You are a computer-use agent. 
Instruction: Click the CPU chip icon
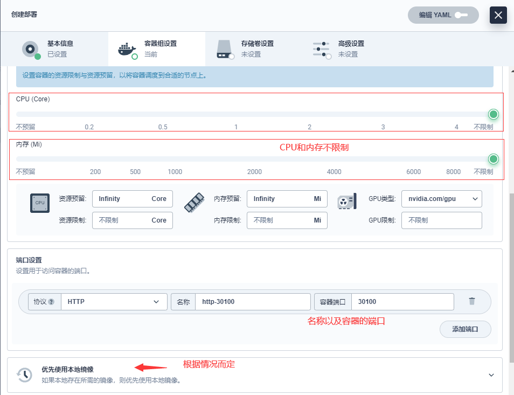[x=40, y=203]
